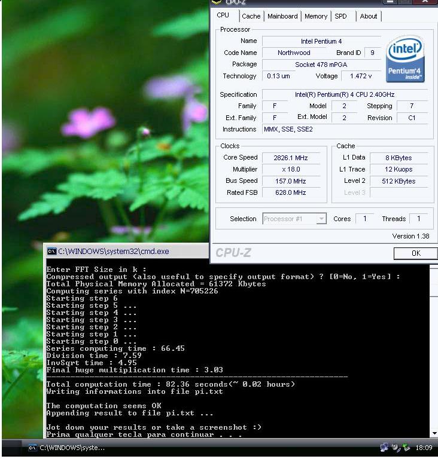438x459 pixels.
Task: Click the tray icon next to the clock
Action: coord(406,447)
